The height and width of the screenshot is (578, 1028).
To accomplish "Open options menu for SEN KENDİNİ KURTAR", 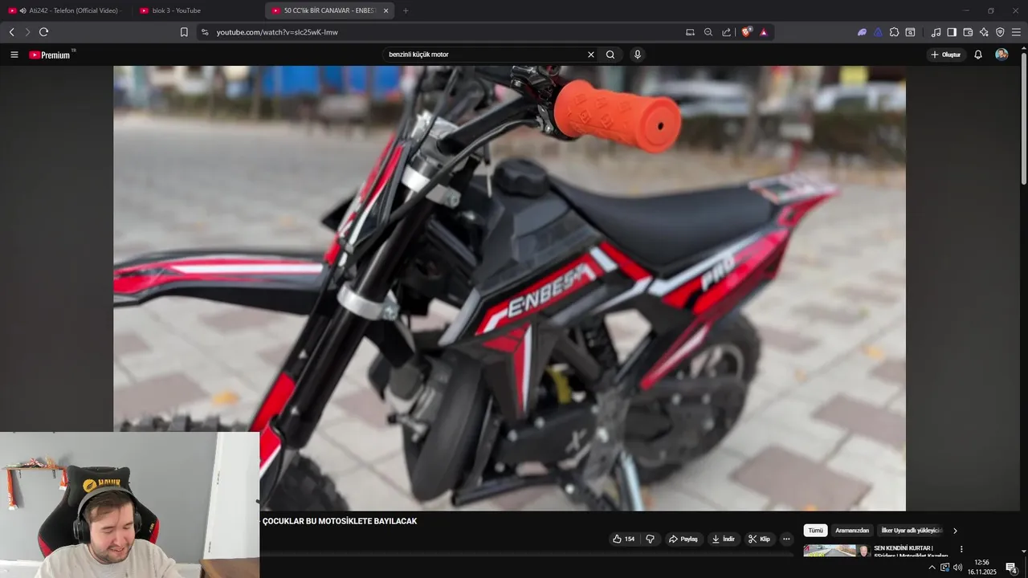I will pos(961,549).
